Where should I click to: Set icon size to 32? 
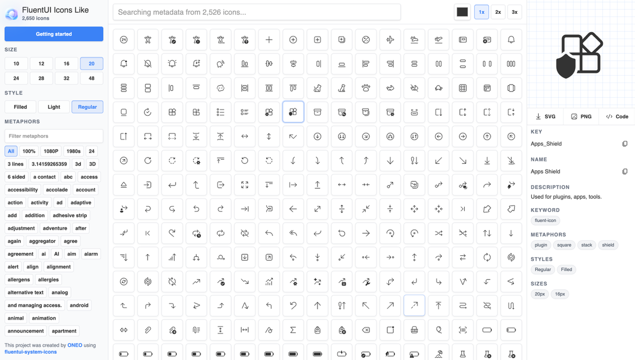(67, 78)
